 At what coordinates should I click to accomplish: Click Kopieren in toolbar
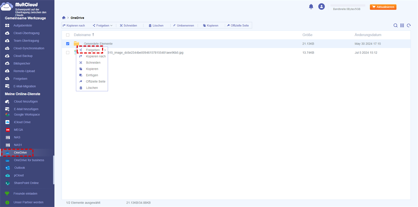[x=210, y=25]
